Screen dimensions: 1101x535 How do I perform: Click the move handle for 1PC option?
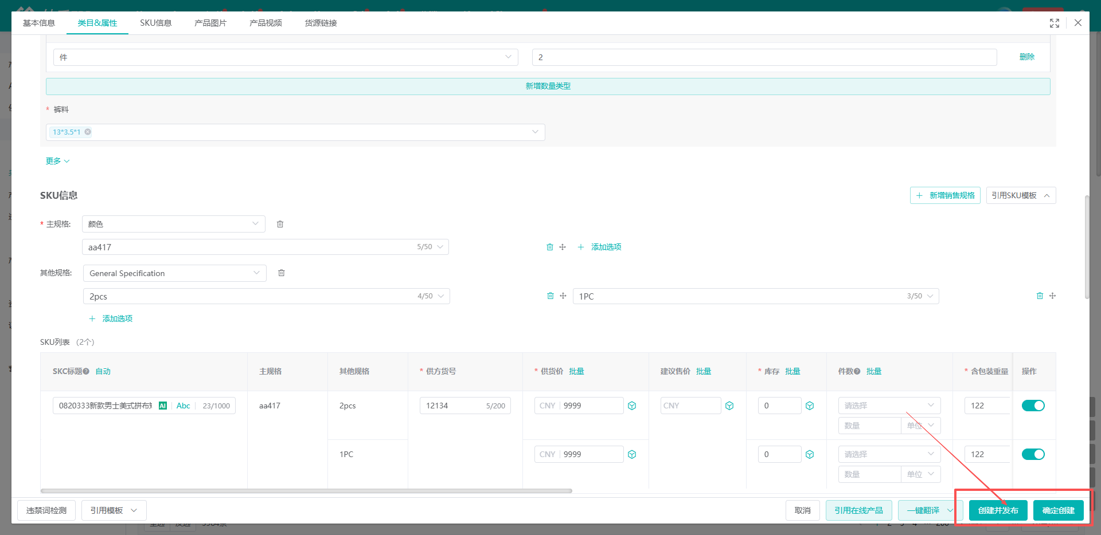click(1052, 296)
